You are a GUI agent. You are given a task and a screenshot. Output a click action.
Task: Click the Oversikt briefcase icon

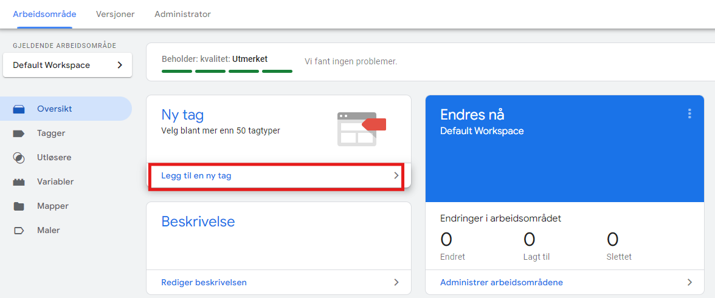click(19, 109)
